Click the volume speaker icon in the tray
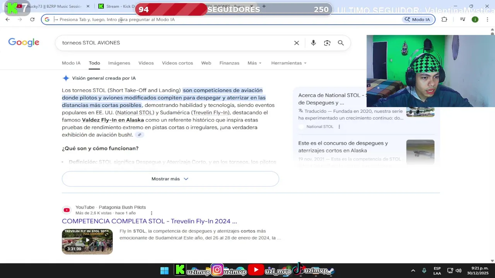This screenshot has width=495, height=278. tap(459, 271)
